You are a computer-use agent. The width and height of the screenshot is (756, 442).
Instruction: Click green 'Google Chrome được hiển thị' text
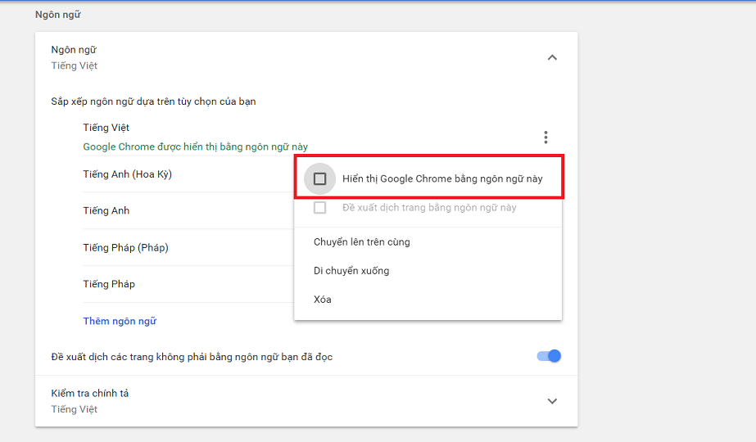[195, 147]
